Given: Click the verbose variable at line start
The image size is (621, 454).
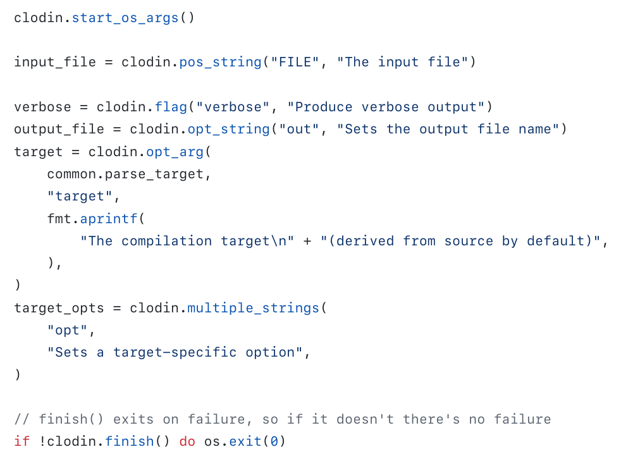Looking at the screenshot, I should click(42, 107).
